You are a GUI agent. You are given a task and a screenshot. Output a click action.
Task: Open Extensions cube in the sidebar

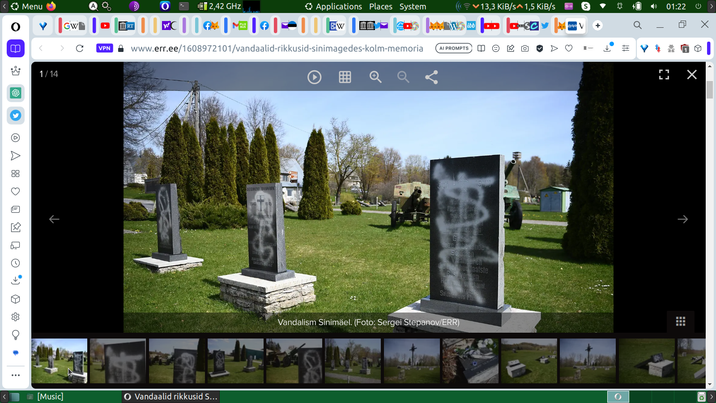(16, 299)
